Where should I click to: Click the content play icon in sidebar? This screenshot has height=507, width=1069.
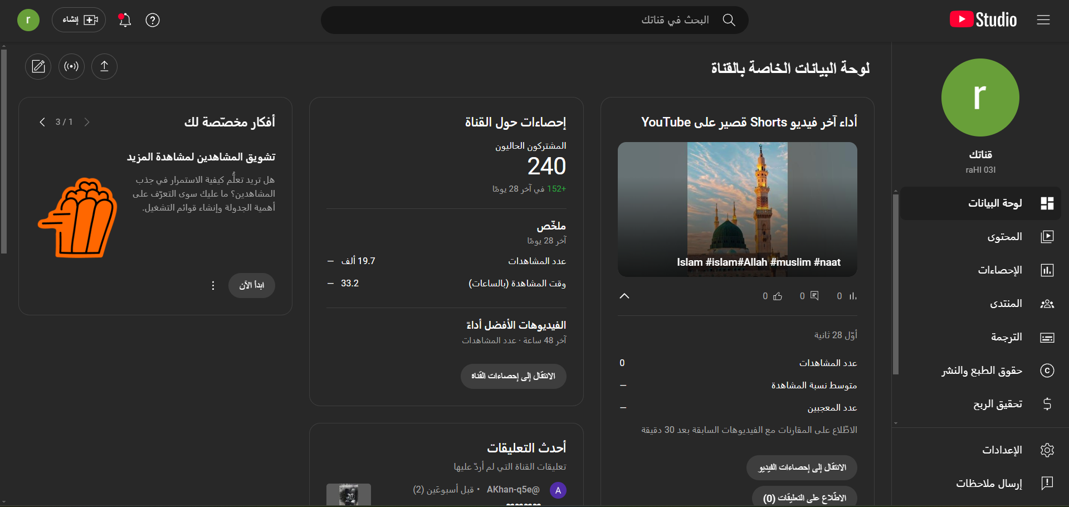(x=1047, y=237)
